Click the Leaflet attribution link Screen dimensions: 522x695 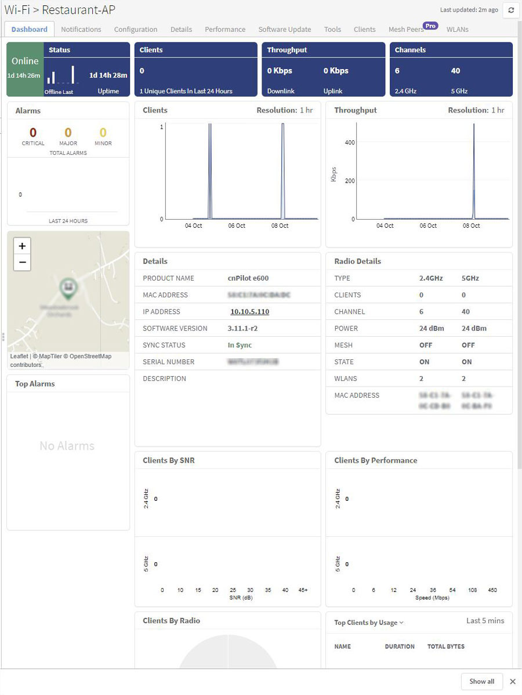point(19,356)
